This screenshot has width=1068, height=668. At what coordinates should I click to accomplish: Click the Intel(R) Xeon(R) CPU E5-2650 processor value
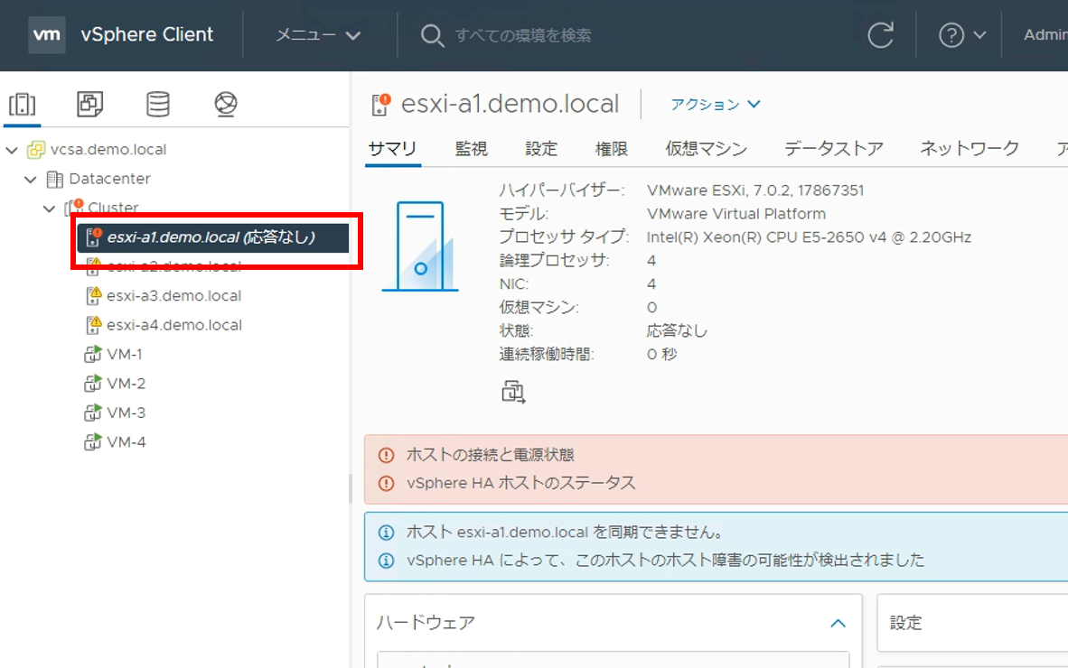coord(810,237)
